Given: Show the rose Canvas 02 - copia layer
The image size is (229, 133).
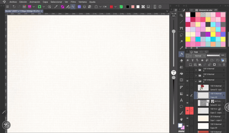Looking at the screenshot, I should (187, 88).
